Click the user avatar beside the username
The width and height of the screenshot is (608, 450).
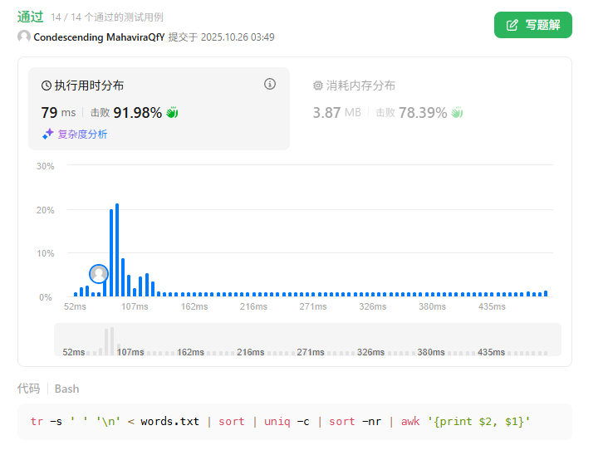coord(24,37)
